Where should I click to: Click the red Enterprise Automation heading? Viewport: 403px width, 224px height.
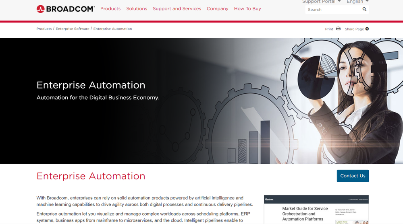(91, 176)
